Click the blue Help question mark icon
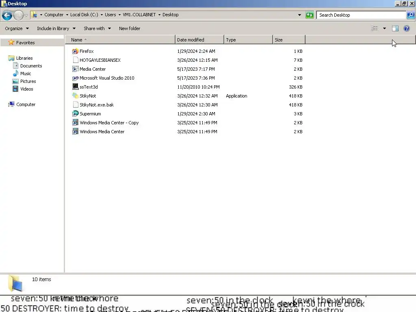 pyautogui.click(x=406, y=28)
